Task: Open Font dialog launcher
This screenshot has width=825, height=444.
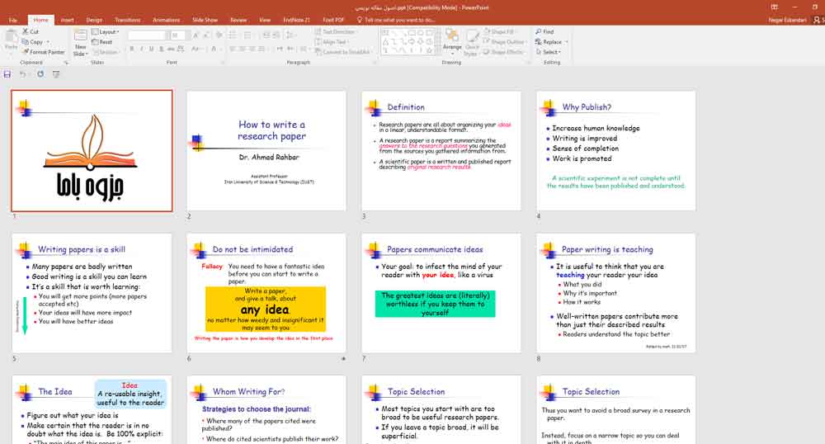Action: click(x=223, y=63)
